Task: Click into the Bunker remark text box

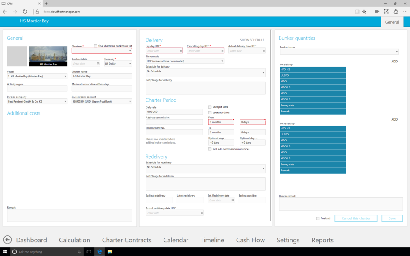Action: coord(340,204)
